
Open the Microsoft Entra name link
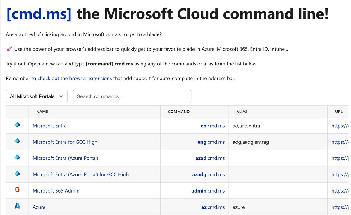click(x=50, y=126)
